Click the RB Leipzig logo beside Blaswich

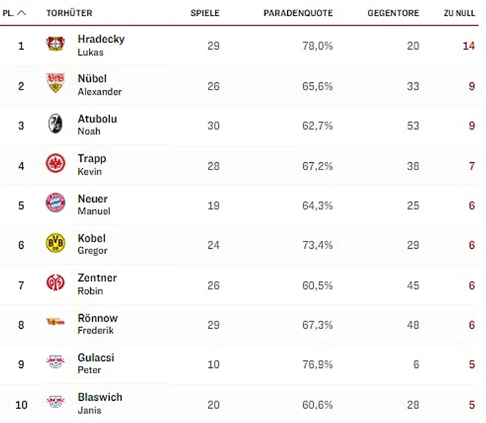(x=55, y=402)
